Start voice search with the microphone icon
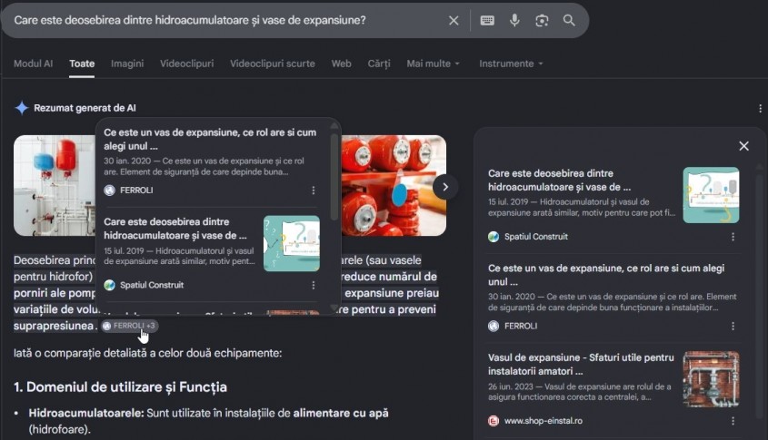This screenshot has width=768, height=440. pyautogui.click(x=514, y=21)
